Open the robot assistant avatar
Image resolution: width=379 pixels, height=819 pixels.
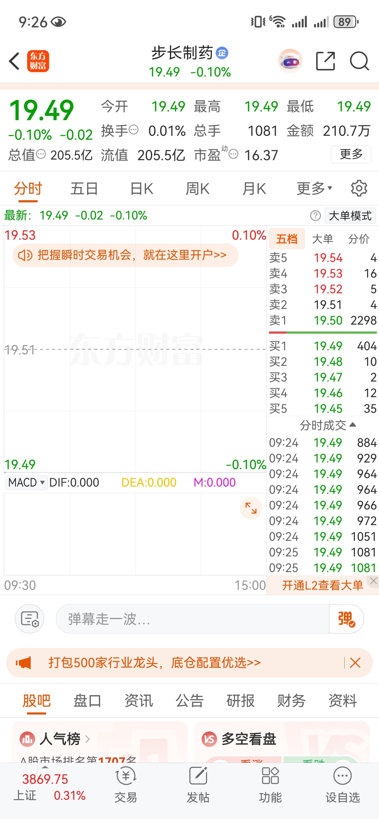pyautogui.click(x=290, y=61)
